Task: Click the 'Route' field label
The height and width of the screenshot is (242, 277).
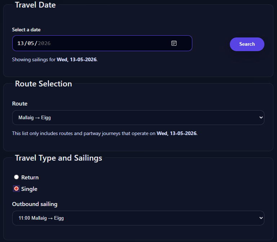Action: (20, 104)
